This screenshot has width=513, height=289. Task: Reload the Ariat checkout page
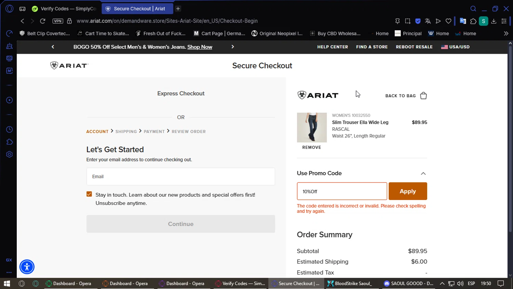pyautogui.click(x=43, y=21)
